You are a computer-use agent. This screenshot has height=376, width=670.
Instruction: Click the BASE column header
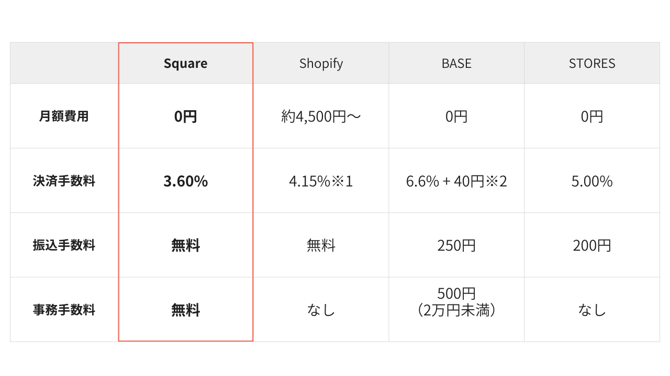pos(456,63)
